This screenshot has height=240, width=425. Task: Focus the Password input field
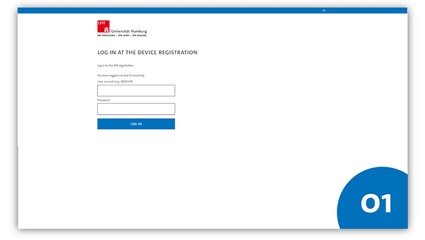(x=136, y=109)
